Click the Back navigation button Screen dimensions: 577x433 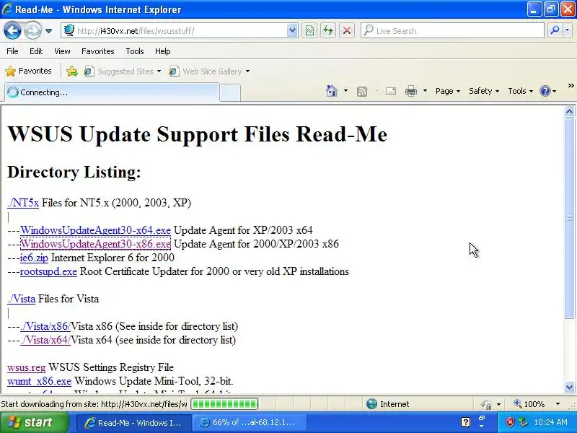click(x=12, y=30)
